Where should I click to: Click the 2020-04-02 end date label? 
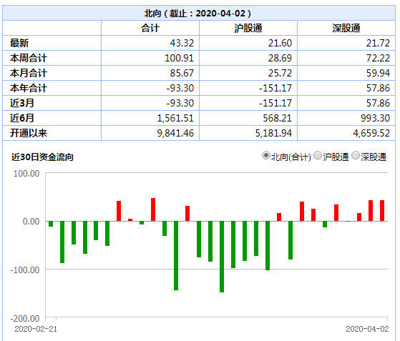pyautogui.click(x=367, y=329)
